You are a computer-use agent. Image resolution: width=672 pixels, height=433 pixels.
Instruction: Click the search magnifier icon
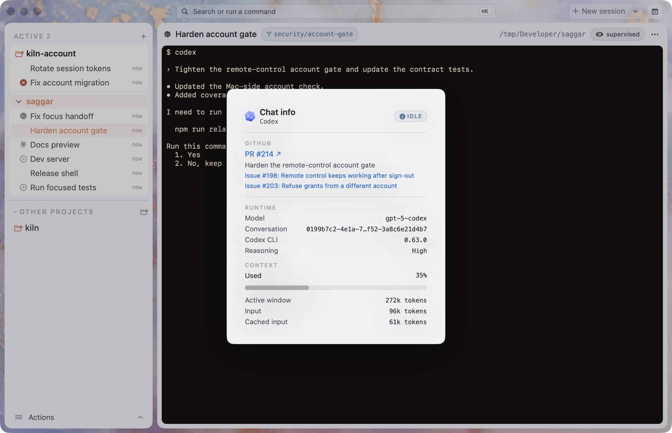pyautogui.click(x=185, y=11)
